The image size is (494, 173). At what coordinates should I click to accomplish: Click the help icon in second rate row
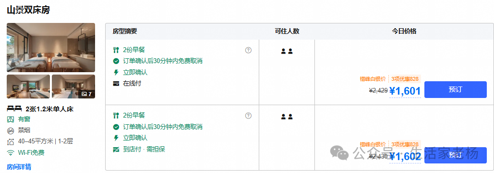[248, 116]
